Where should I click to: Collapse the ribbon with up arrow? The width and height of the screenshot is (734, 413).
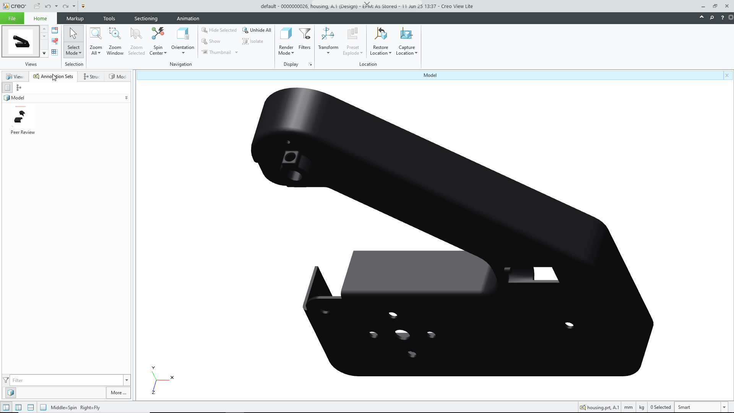[x=702, y=17]
